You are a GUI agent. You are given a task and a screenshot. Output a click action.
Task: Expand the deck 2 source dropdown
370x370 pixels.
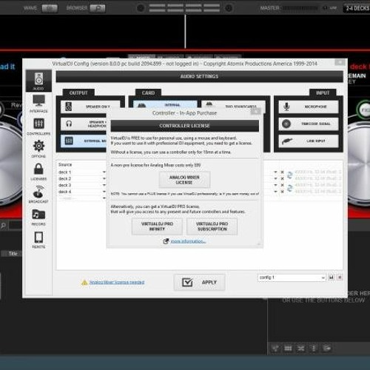click(104, 178)
